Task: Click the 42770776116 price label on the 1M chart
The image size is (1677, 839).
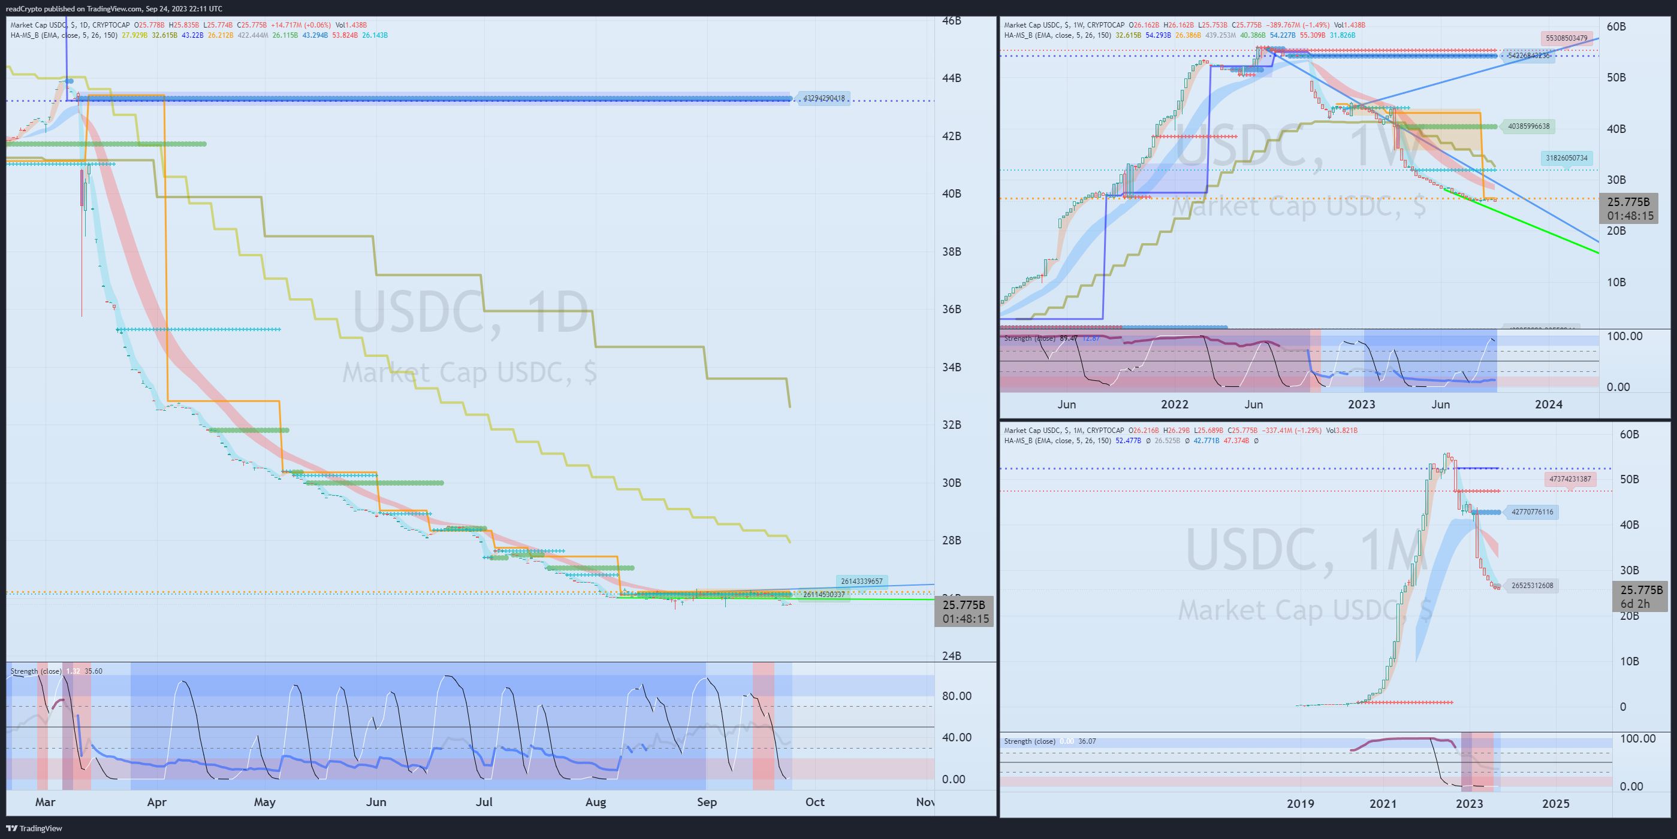Action: pyautogui.click(x=1532, y=512)
